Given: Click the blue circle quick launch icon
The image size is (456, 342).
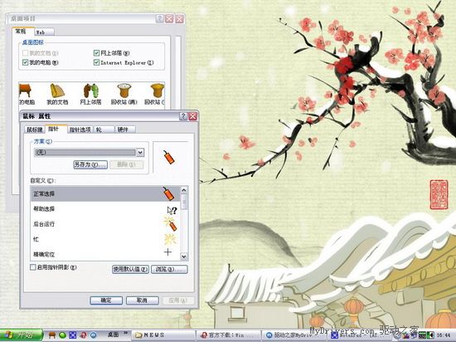Looking at the screenshot, I should tap(94, 335).
